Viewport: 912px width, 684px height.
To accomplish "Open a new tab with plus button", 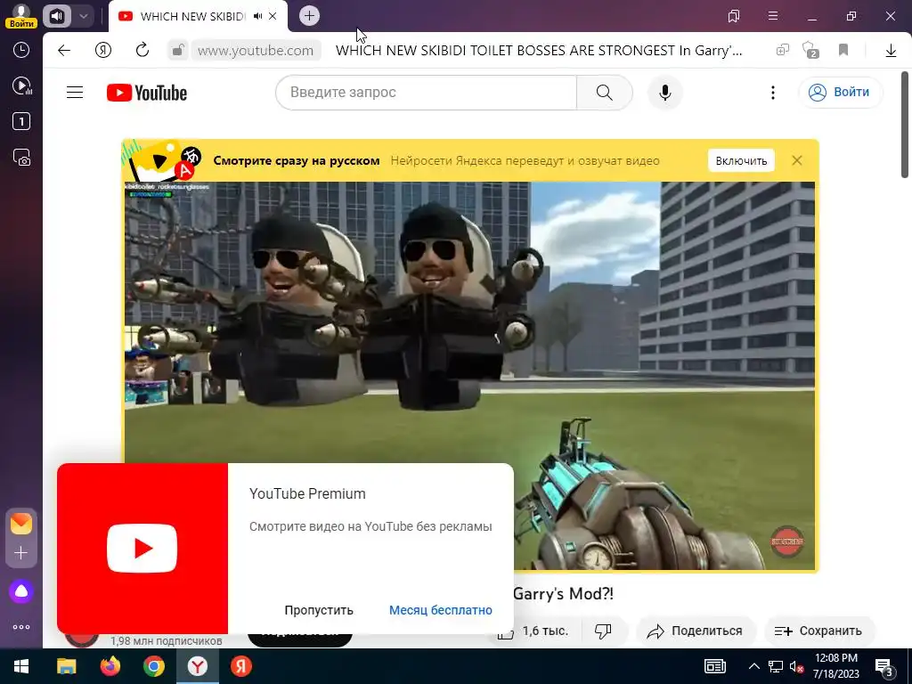I will click(x=309, y=16).
